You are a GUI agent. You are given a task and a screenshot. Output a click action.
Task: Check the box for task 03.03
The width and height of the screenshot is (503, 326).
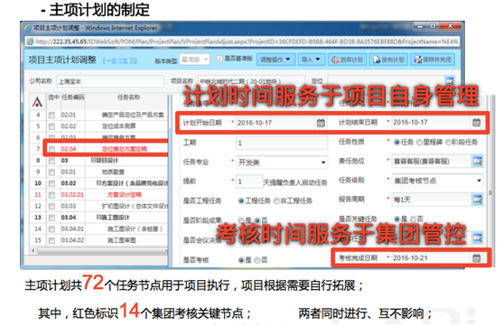click(51, 206)
